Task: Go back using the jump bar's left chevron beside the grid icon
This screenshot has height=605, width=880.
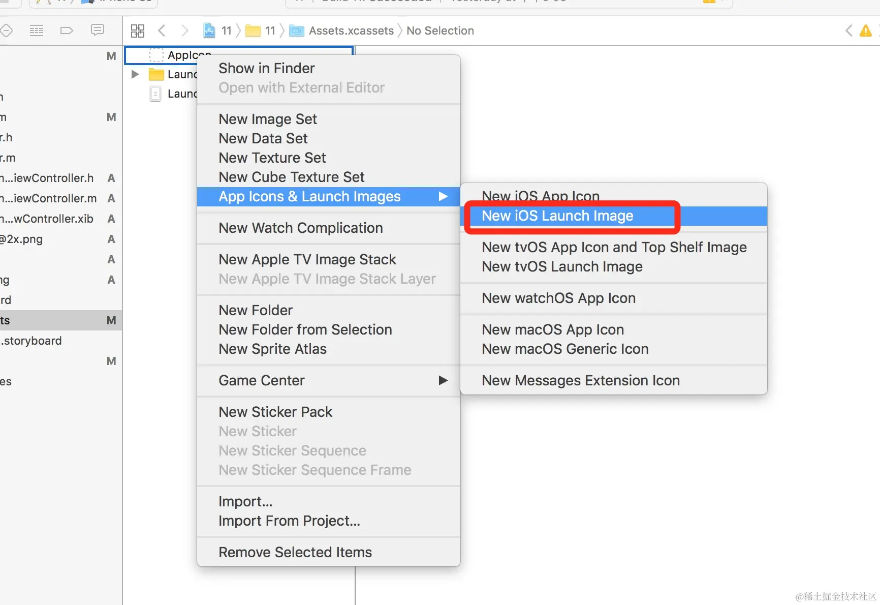Action: (162, 31)
